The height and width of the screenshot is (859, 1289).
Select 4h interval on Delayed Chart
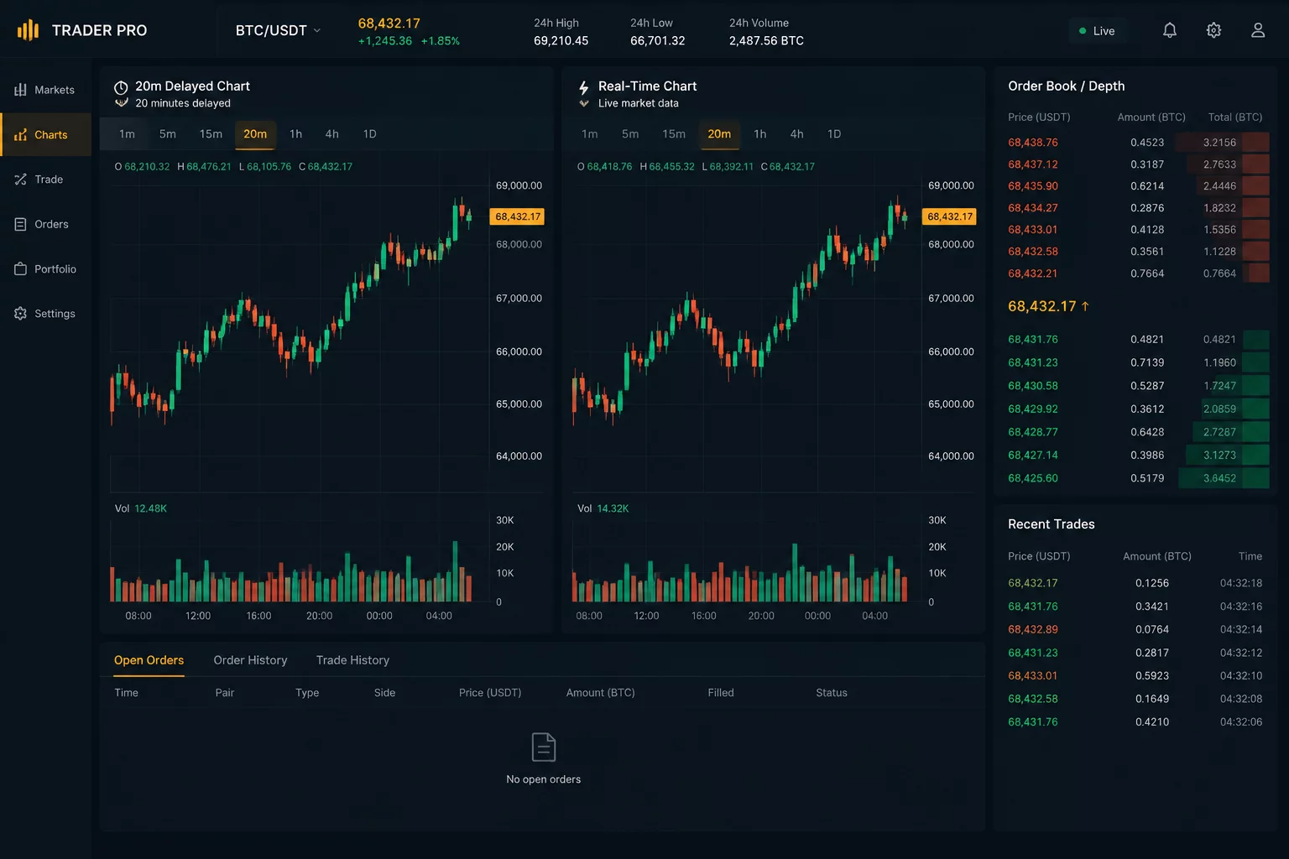[x=332, y=134]
